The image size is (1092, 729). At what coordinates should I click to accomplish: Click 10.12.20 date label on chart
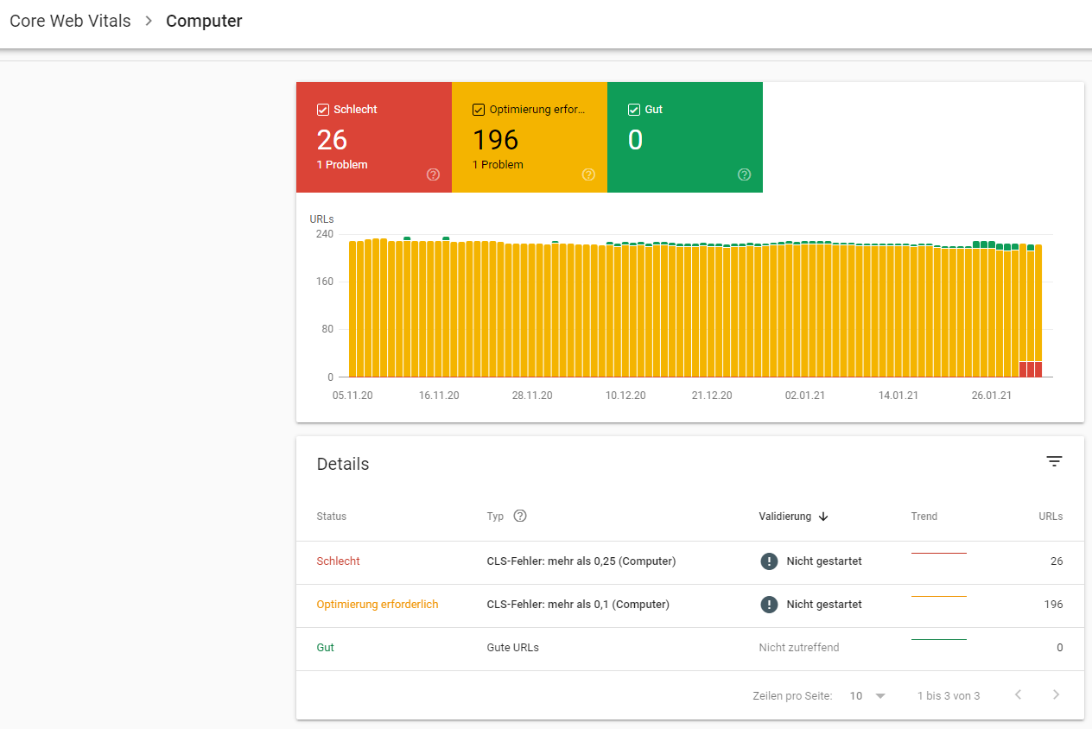coord(625,396)
